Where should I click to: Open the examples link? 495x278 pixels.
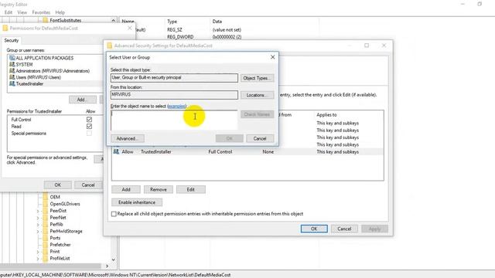tap(177, 107)
